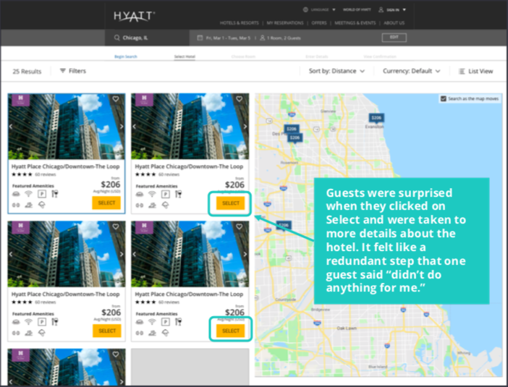This screenshot has width=508, height=387.
Task: Click the List View icon
Action: [462, 71]
